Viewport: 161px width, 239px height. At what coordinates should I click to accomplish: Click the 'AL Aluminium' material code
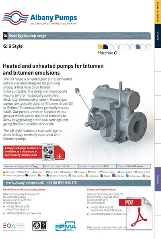click(9, 172)
